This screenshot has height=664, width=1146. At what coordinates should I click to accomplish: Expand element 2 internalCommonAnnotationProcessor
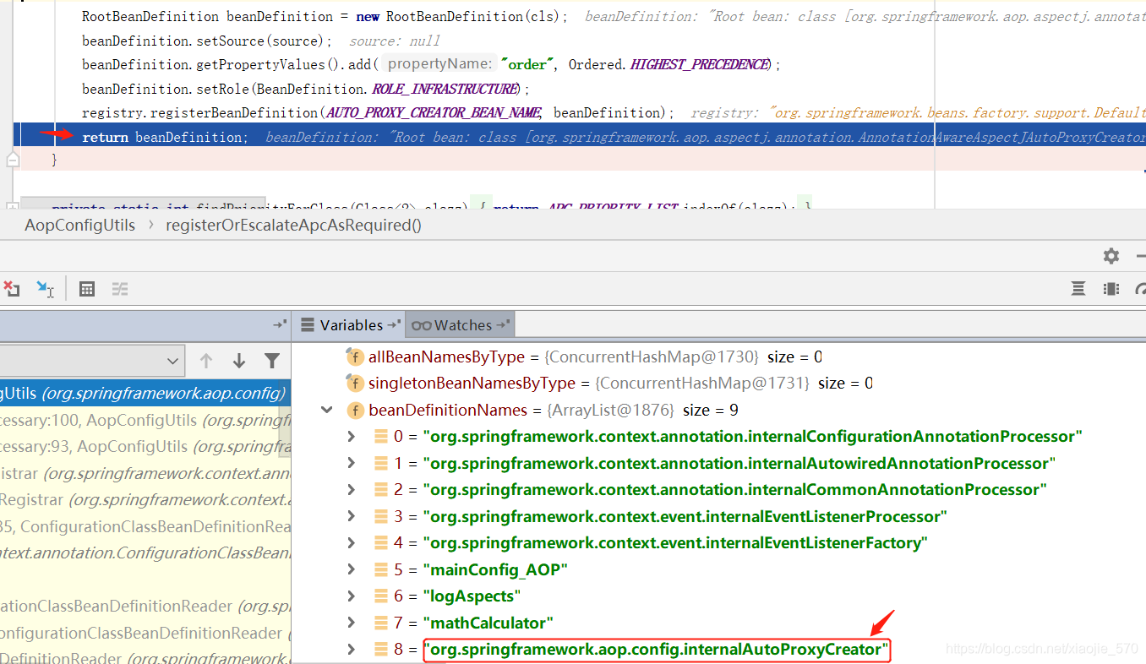(352, 490)
